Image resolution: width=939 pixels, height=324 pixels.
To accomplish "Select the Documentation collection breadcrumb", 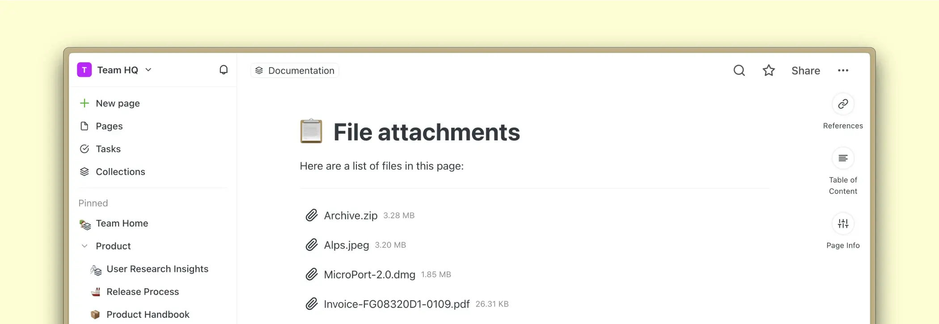I will coord(295,71).
